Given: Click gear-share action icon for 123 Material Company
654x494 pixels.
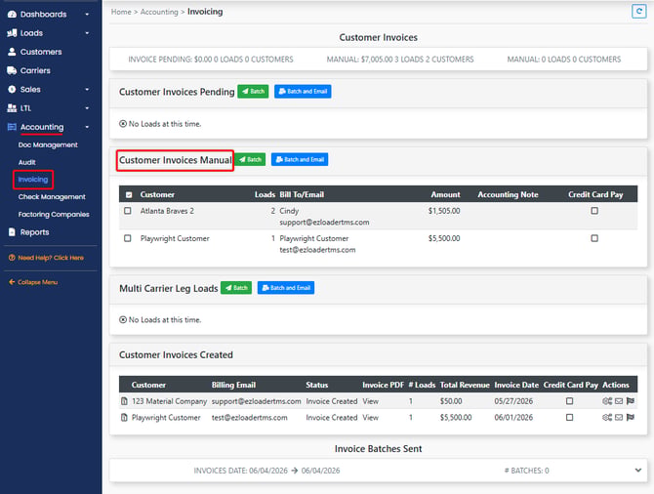Looking at the screenshot, I should click(607, 401).
